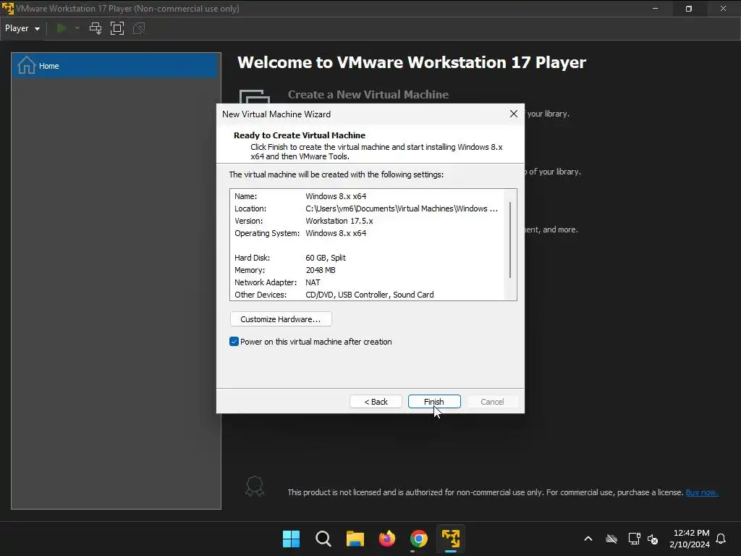This screenshot has width=741, height=556.
Task: Click the Buy now link
Action: 702,492
